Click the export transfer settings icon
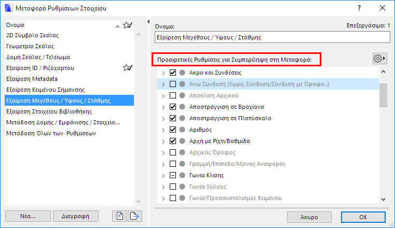 pyautogui.click(x=134, y=216)
